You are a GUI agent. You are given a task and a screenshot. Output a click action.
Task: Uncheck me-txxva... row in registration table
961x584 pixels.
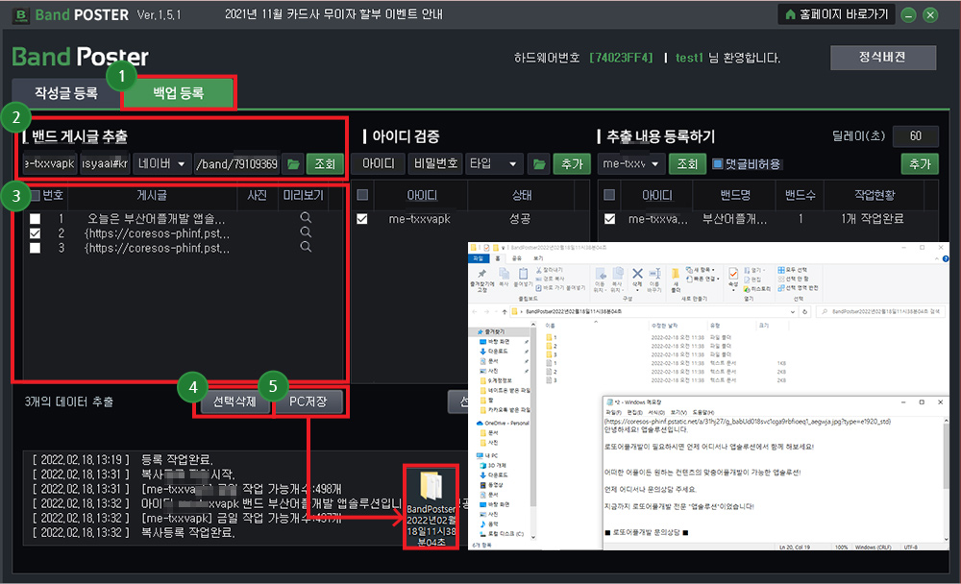click(x=609, y=219)
